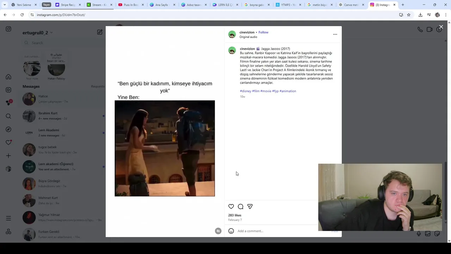Open the #disney hashtag
The image size is (451, 254).
246,91
